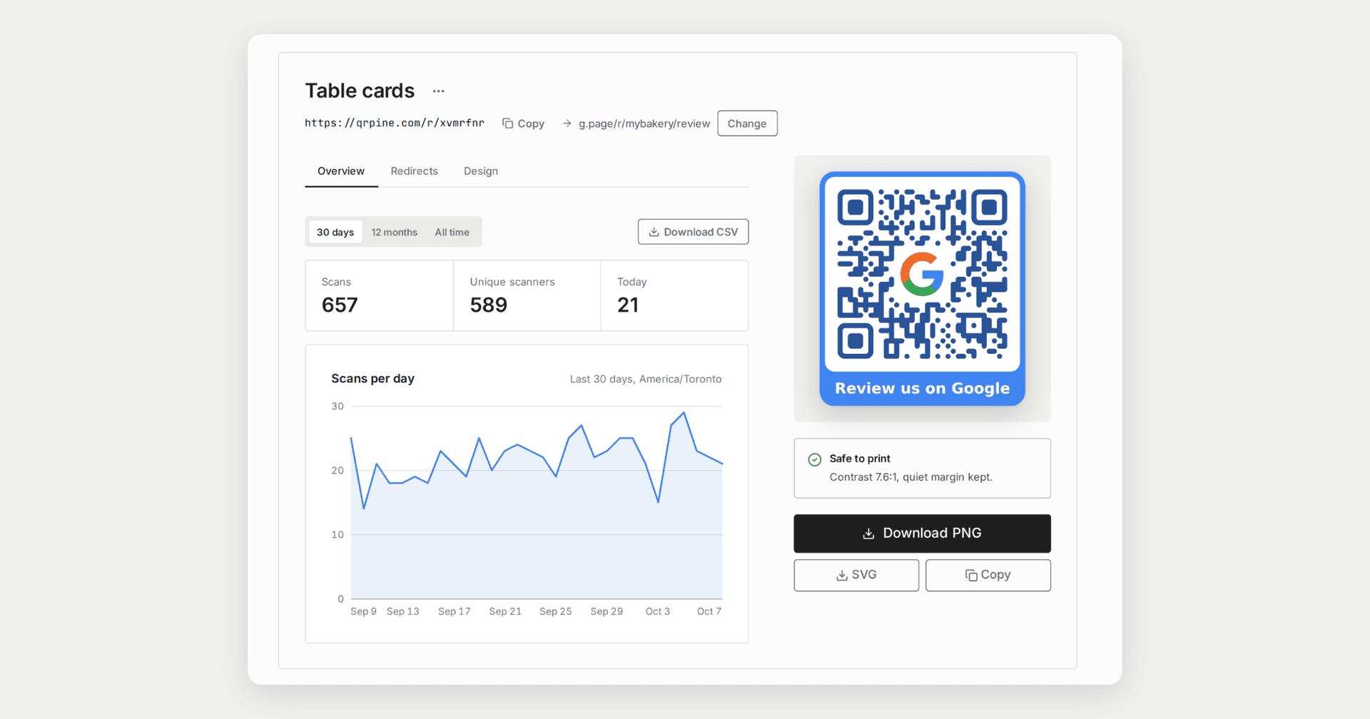Click the Change destination button
Image resolution: width=1370 pixels, height=719 pixels.
tap(747, 123)
